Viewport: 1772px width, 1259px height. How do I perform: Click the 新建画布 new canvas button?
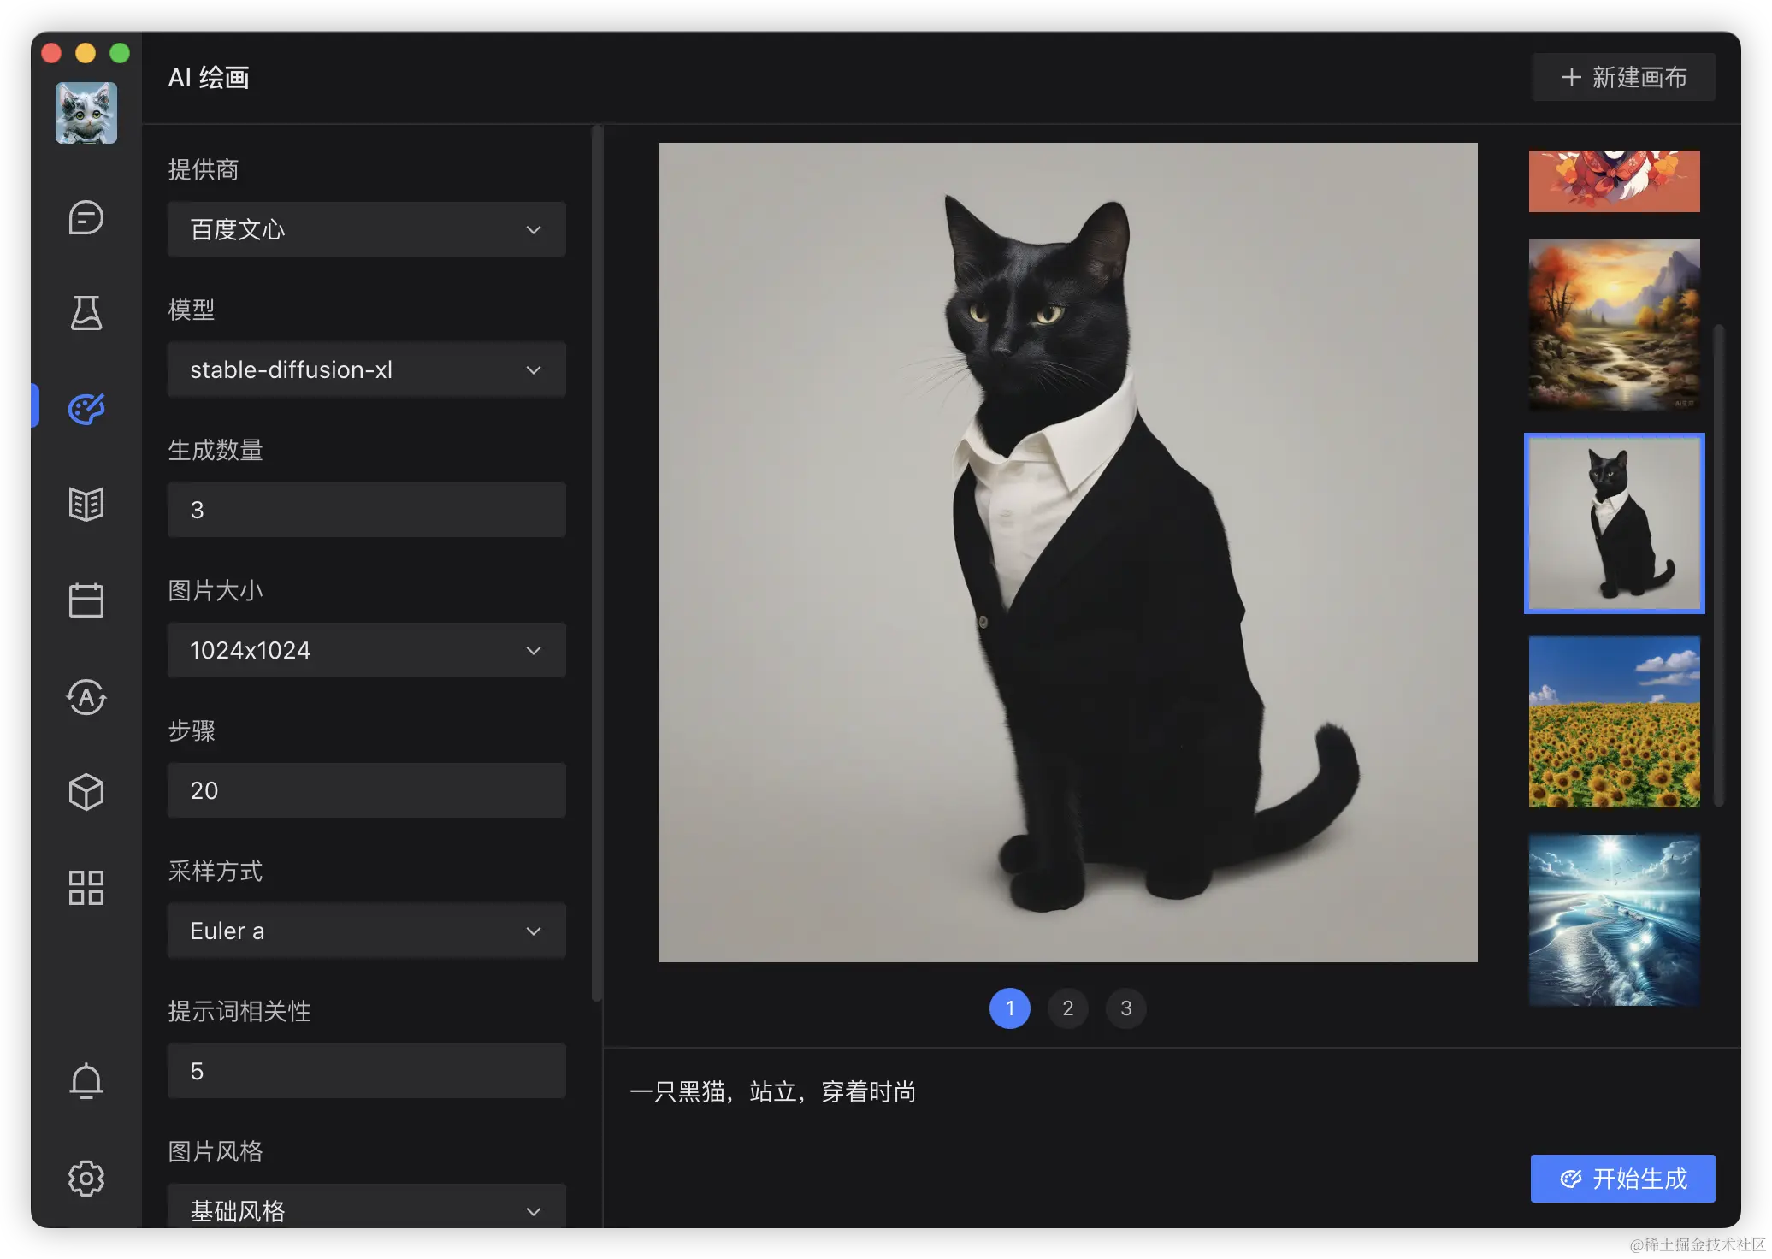(x=1621, y=77)
